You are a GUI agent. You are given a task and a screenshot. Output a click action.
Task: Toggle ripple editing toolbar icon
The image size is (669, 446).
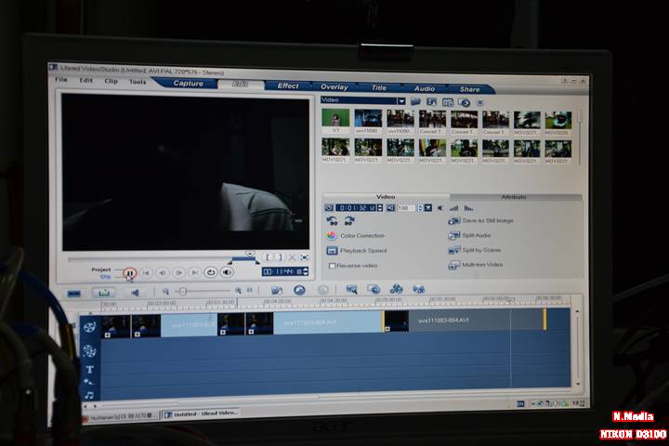[x=418, y=289]
